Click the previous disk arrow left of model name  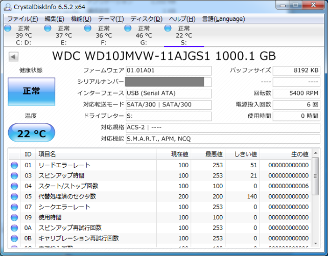click(x=12, y=55)
